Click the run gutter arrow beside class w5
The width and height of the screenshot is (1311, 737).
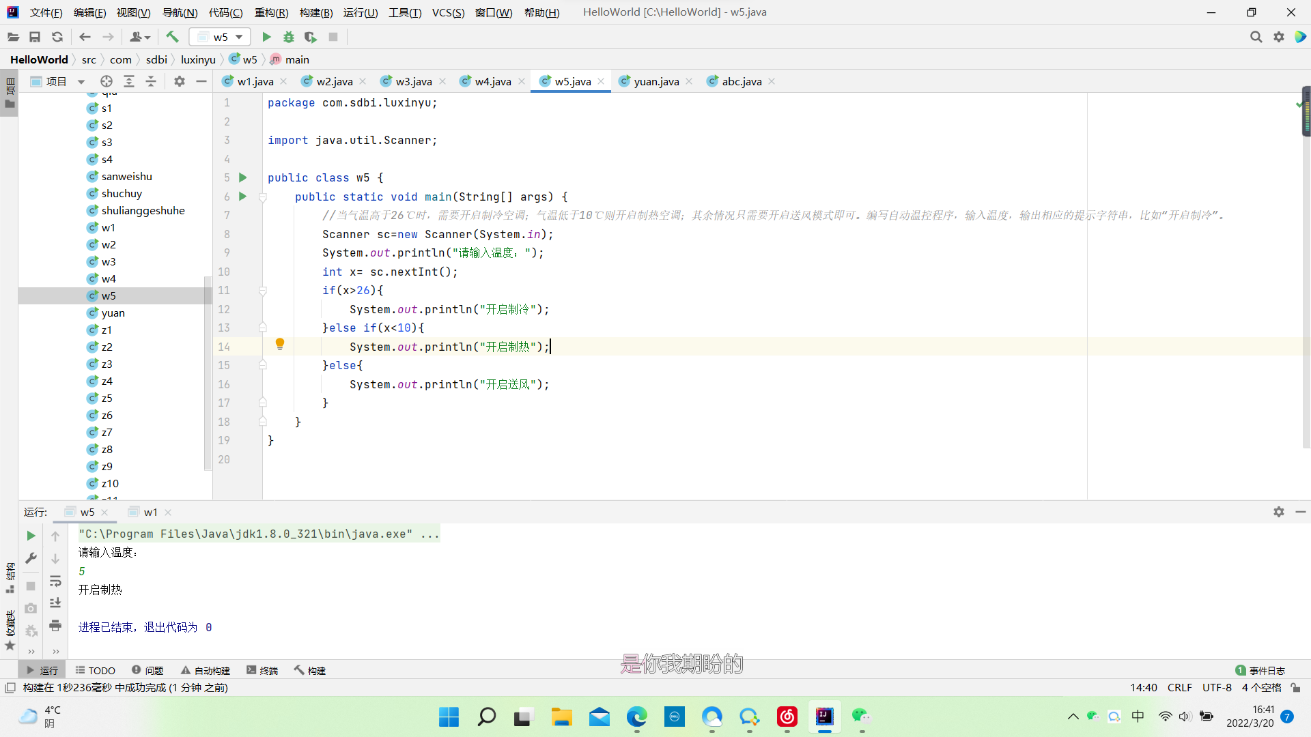point(242,177)
